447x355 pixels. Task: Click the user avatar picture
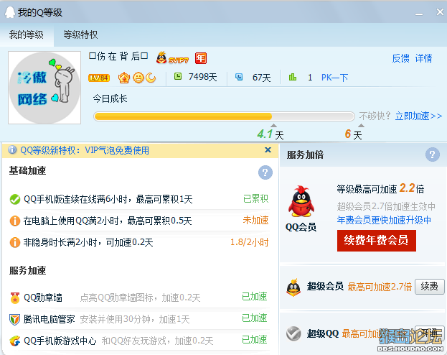44,88
